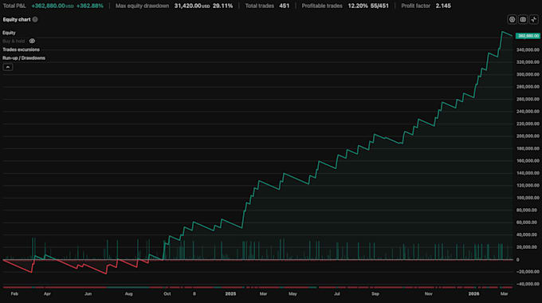This screenshot has height=303, width=542.
Task: Click the +362.88% percentage value
Action: pyautogui.click(x=90, y=6)
